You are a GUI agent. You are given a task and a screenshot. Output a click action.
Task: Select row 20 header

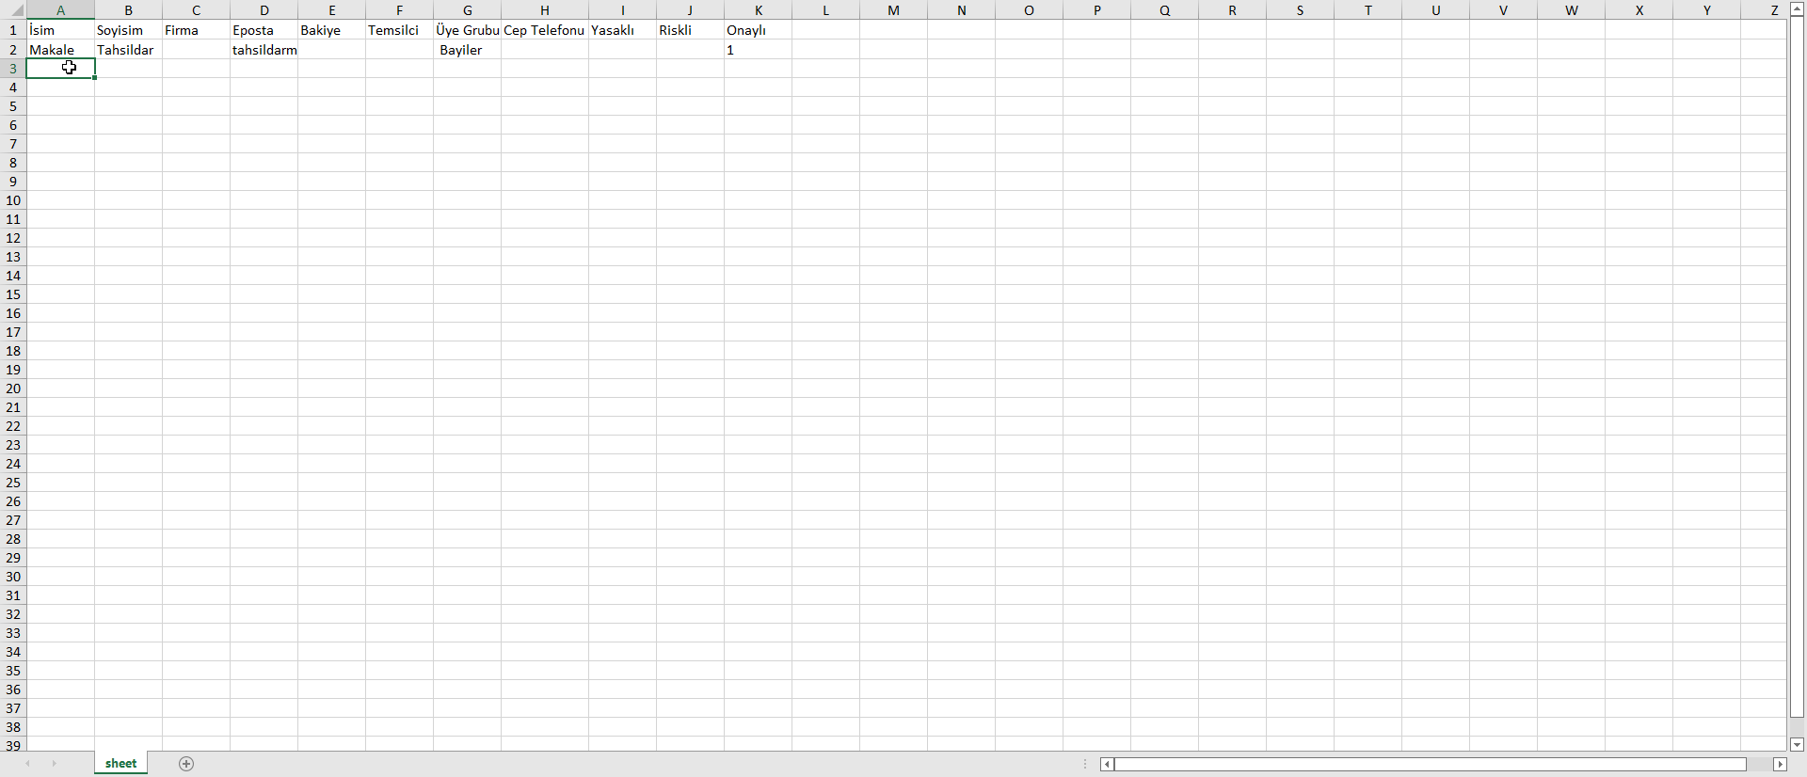pyautogui.click(x=13, y=388)
